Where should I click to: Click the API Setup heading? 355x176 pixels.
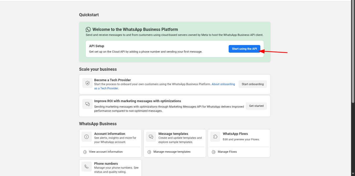(96, 46)
